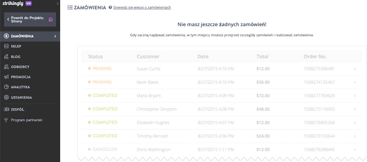Open Susan Curtis order row chevron
367x162 pixels.
[x=355, y=69]
